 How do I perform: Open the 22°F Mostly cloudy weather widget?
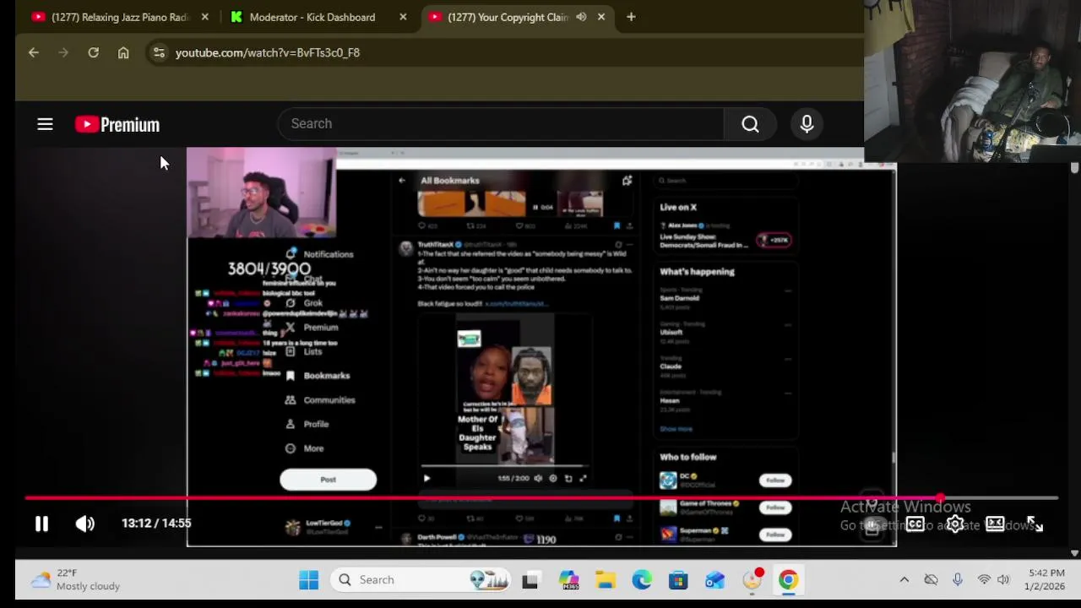click(76, 580)
